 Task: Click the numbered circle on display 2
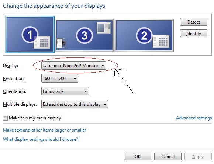[144, 36]
